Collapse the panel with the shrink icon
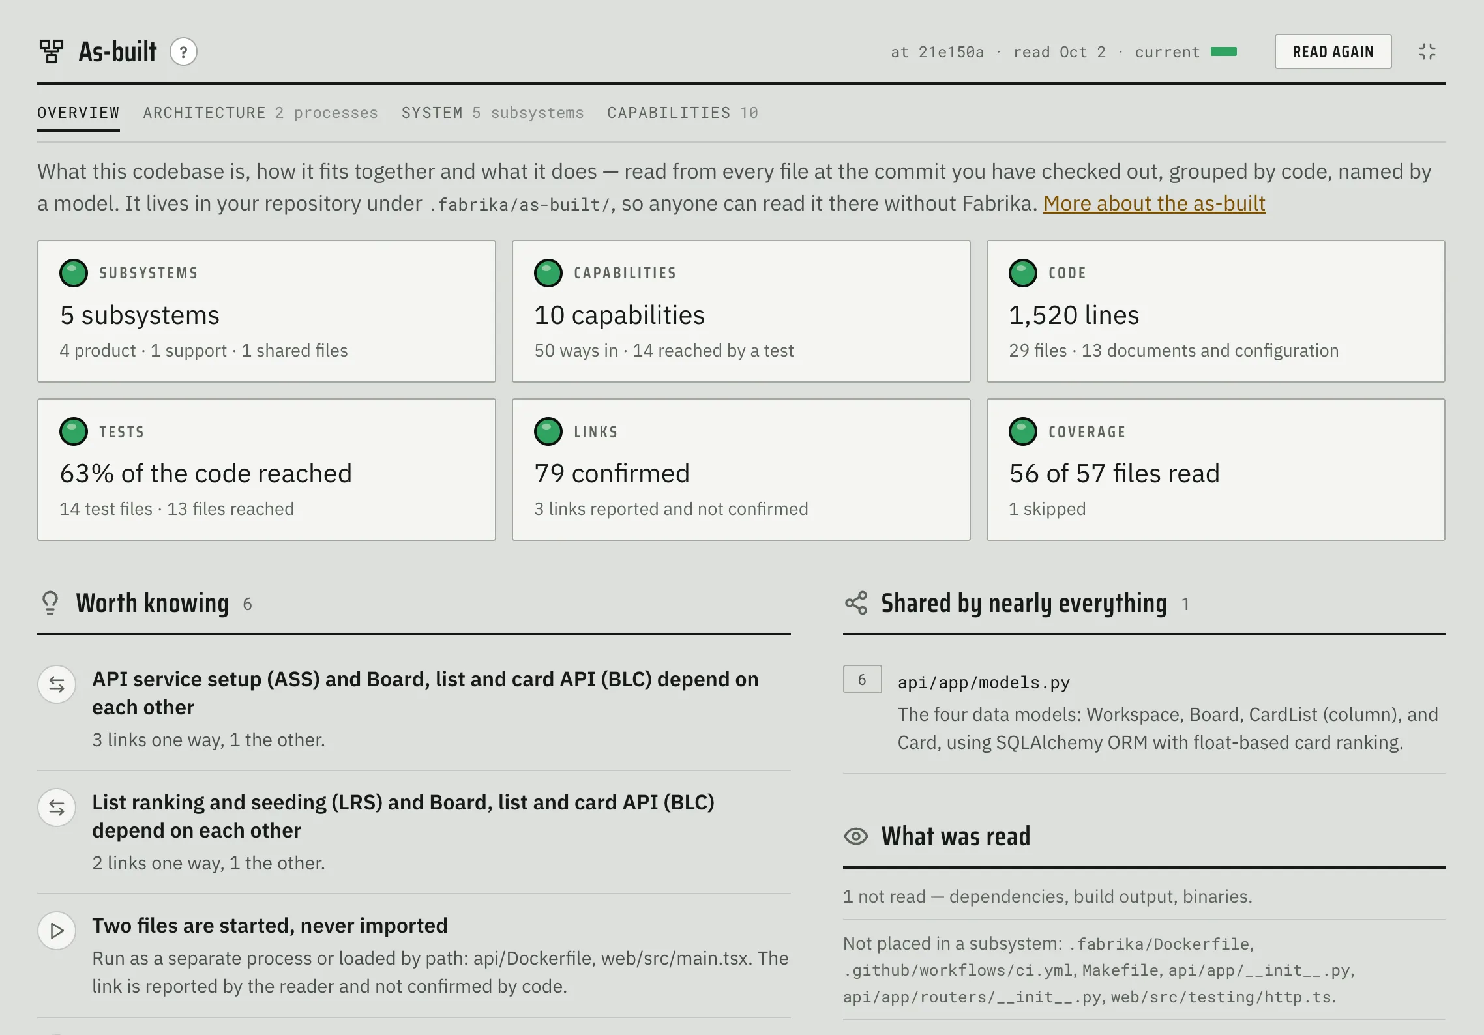Viewport: 1484px width, 1035px height. coord(1427,51)
